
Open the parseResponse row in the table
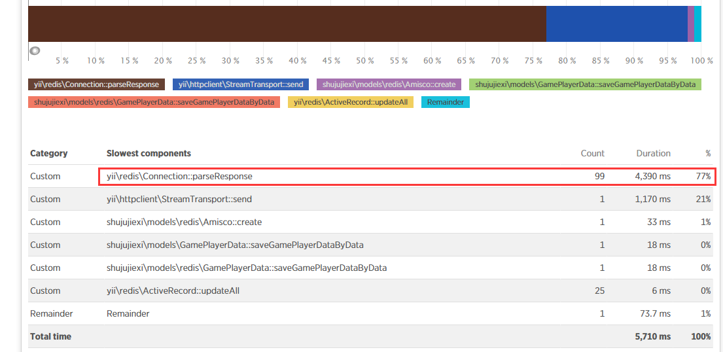[x=179, y=176]
